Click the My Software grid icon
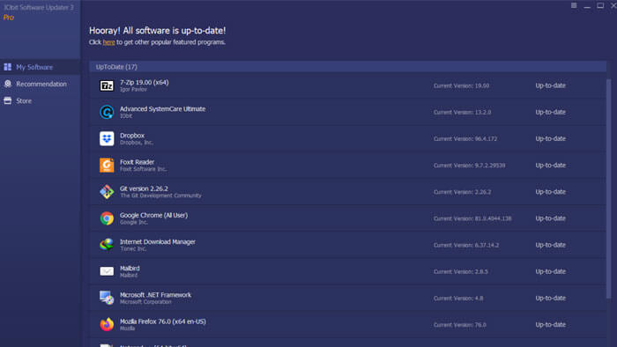The height and width of the screenshot is (347, 617). (x=7, y=67)
